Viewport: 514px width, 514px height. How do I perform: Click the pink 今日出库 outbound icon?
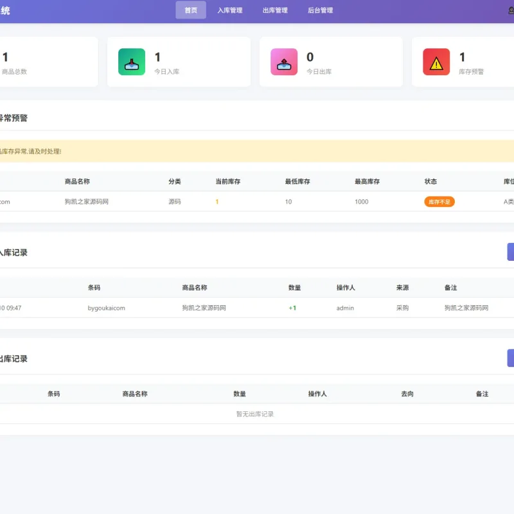point(284,62)
